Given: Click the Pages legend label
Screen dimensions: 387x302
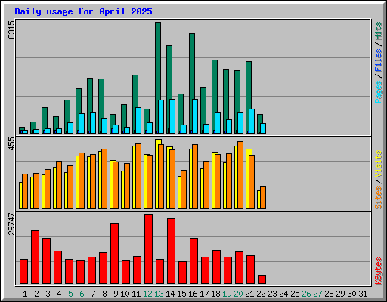Looking at the screenshot, I should point(378,92).
